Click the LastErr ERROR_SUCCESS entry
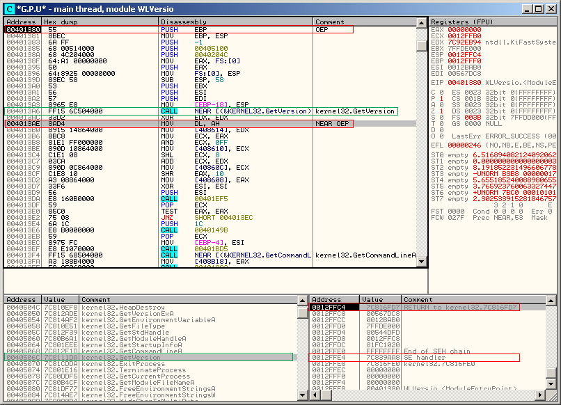561x405 pixels. tap(504, 136)
